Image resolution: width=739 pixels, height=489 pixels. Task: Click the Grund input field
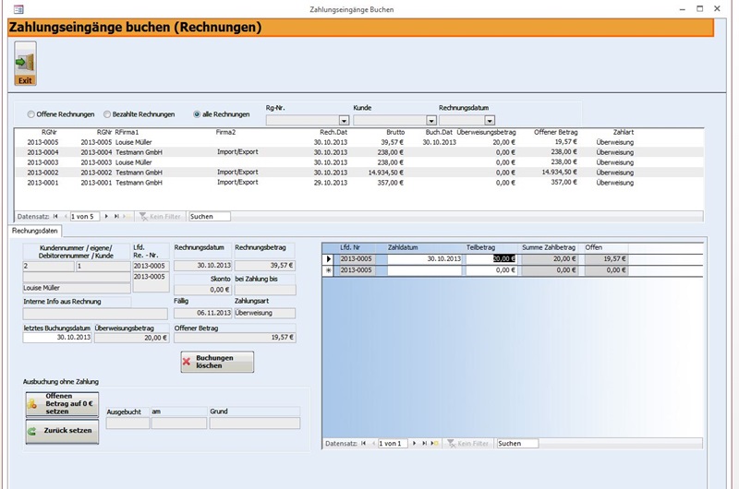[x=255, y=423]
